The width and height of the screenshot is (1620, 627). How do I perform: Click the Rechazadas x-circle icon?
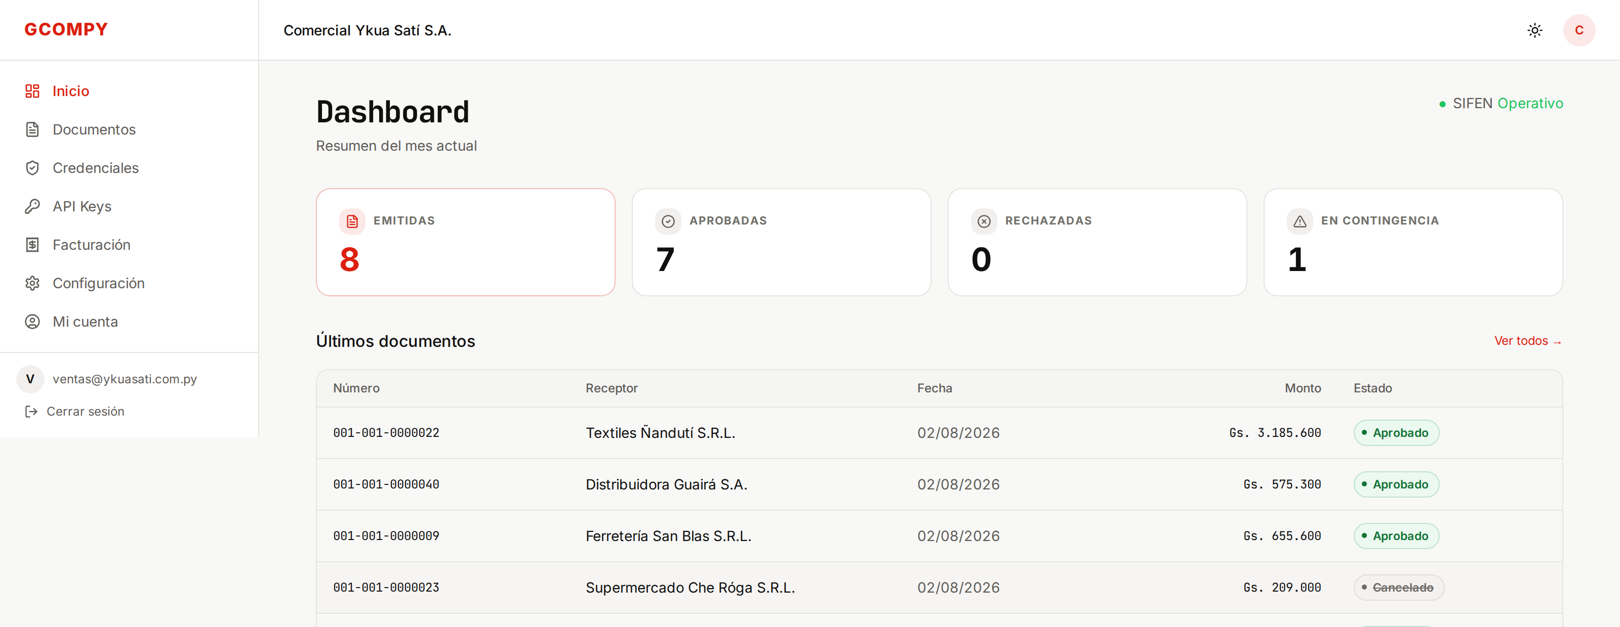[984, 221]
